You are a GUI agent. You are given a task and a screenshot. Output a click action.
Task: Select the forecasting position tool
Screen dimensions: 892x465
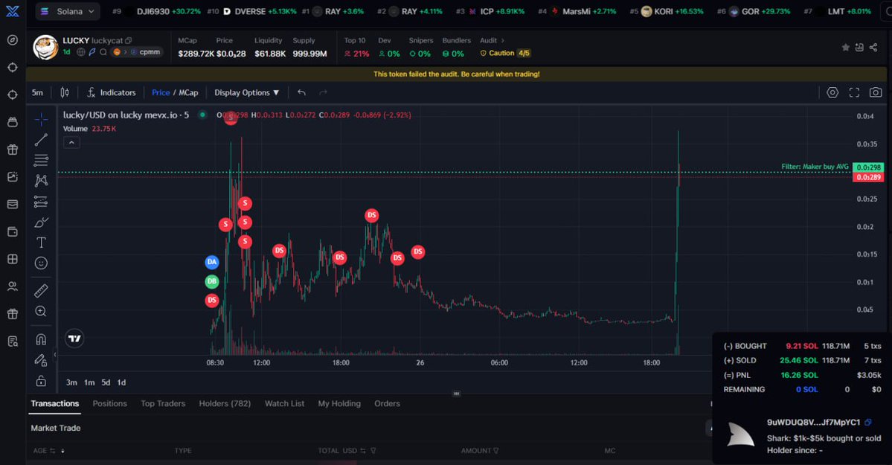(x=41, y=201)
